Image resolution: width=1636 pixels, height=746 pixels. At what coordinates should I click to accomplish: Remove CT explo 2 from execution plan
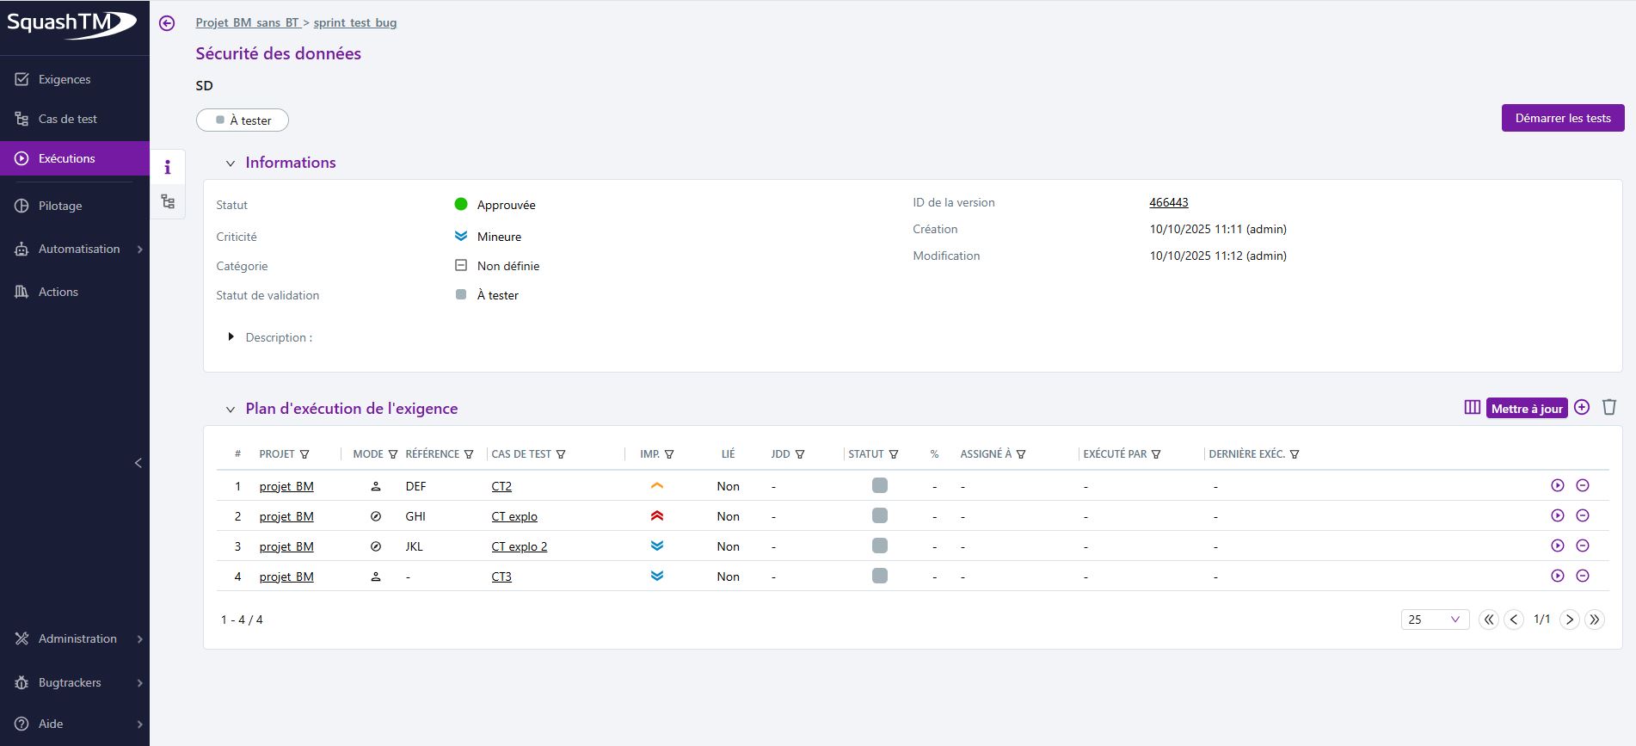click(x=1582, y=546)
